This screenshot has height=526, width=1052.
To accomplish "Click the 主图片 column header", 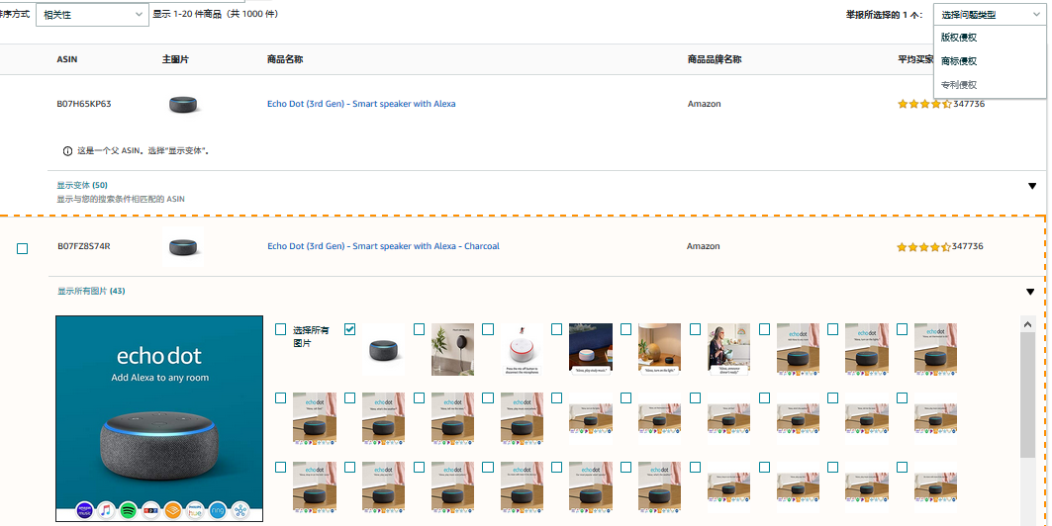I will point(175,59).
